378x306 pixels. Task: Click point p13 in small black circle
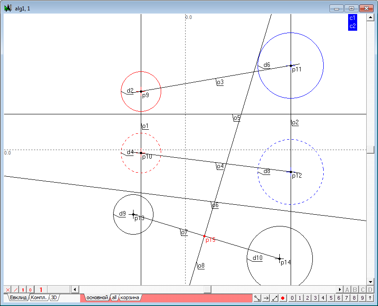(133, 214)
